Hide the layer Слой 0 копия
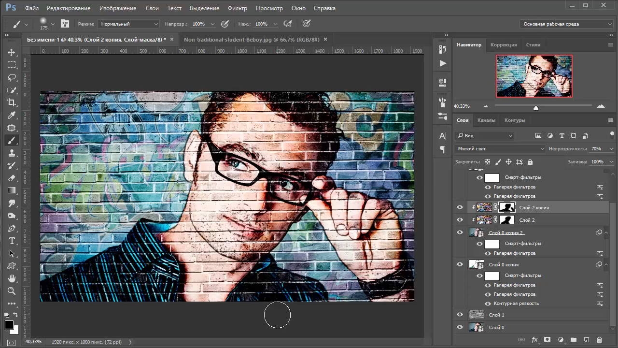This screenshot has width=618, height=348. tap(460, 264)
